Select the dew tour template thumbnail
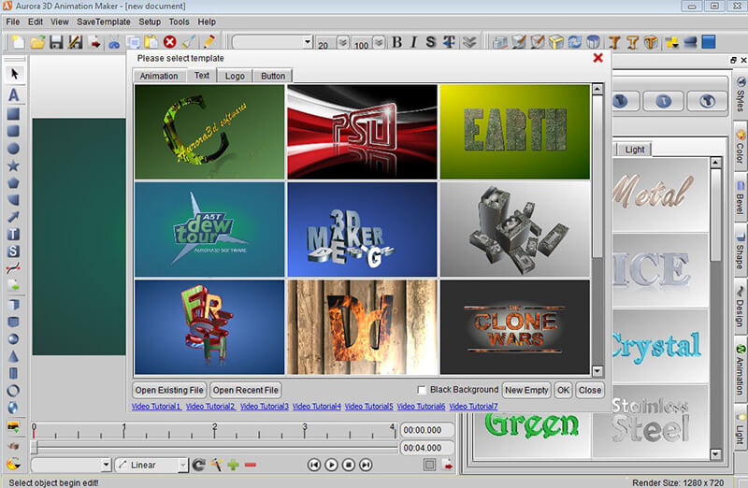748x488 pixels. point(209,229)
